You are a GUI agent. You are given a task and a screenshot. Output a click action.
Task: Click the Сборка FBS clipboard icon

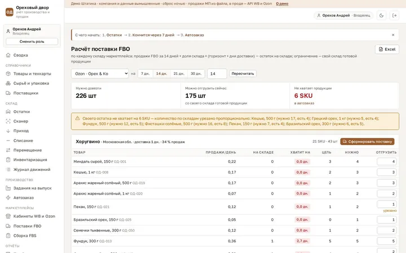click(8, 236)
